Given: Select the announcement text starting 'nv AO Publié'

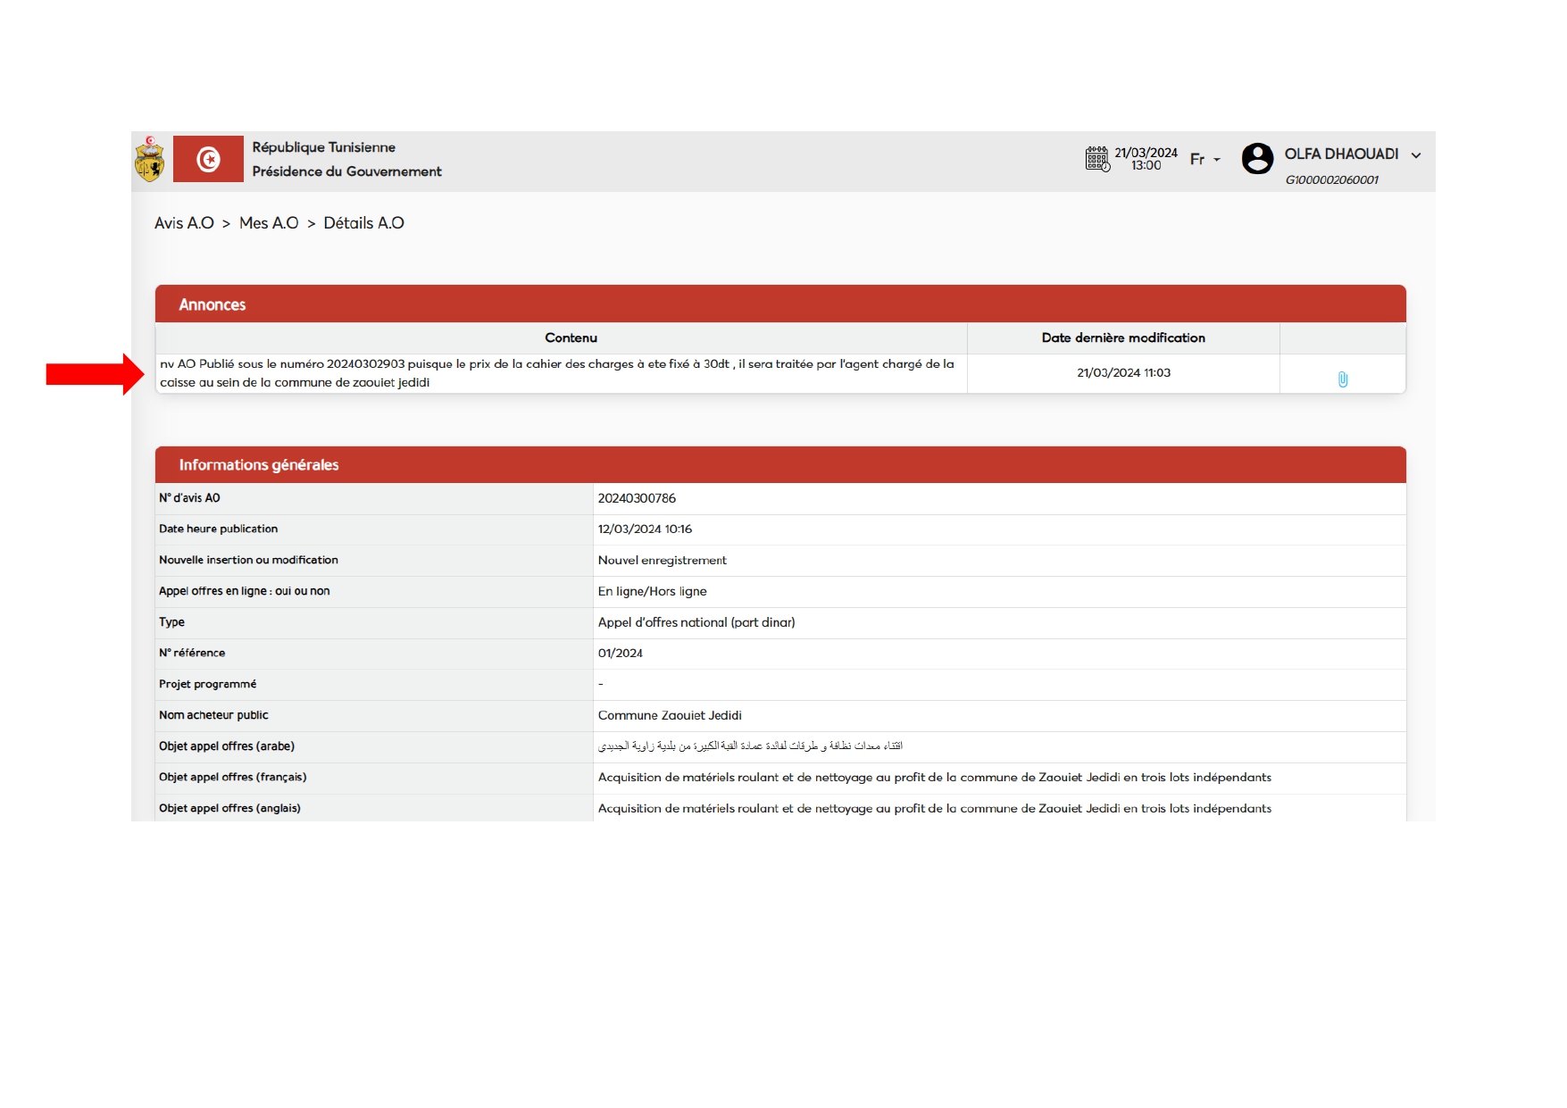Looking at the screenshot, I should pos(557,373).
